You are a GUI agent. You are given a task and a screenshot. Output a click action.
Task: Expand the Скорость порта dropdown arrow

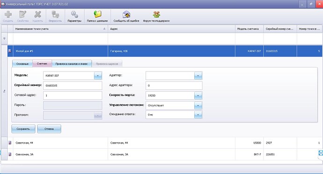coord(198,95)
